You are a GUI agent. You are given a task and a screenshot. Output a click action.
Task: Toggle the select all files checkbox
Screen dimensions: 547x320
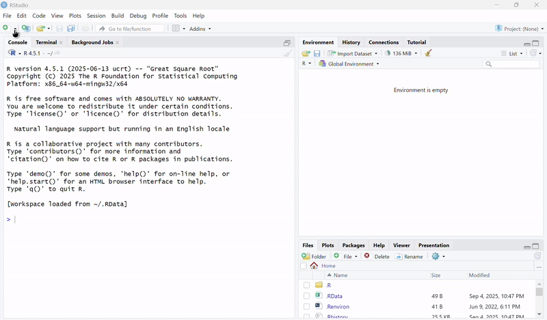pos(304,266)
